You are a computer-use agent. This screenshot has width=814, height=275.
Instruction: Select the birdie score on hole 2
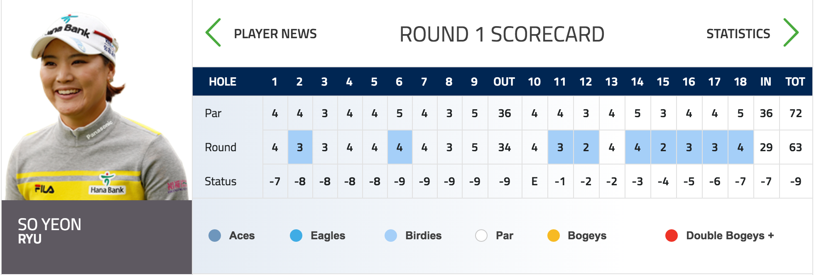coord(300,147)
